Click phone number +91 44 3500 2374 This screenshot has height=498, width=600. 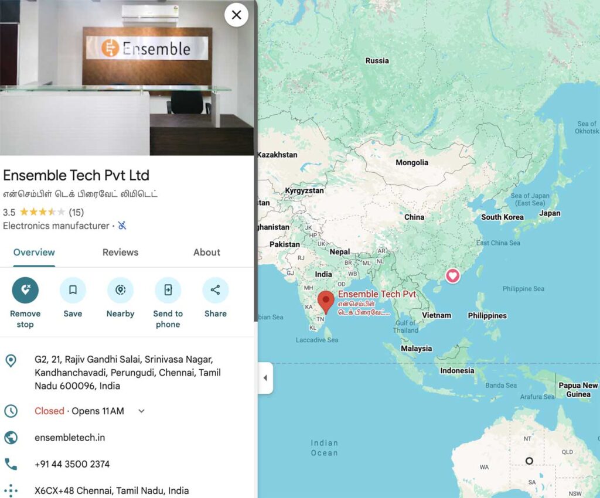coord(72,464)
